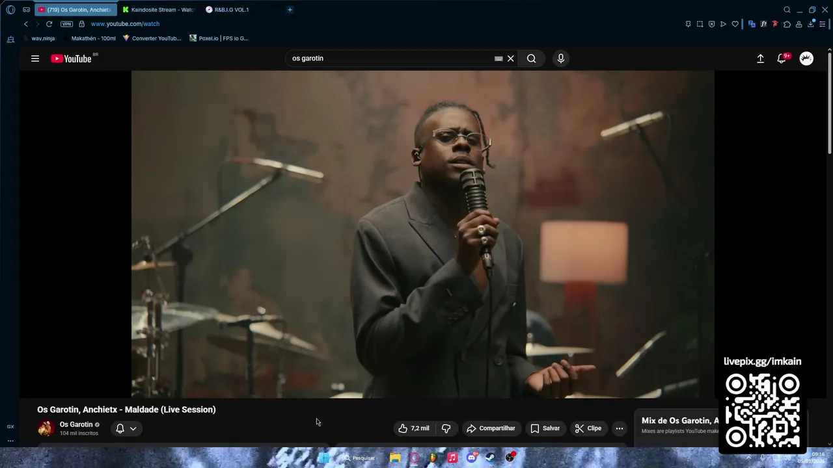Screen dimensions: 833x468
Task: Expand the subscription notification bell dropdown
Action: [126, 428]
